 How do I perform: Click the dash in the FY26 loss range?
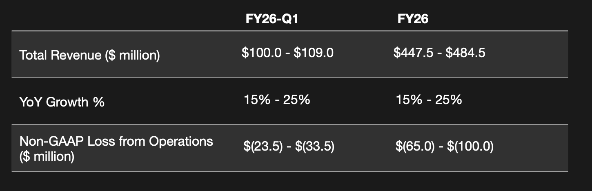[441, 146]
